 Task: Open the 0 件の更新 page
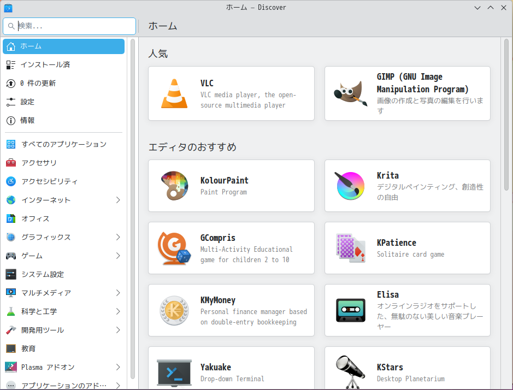(64, 84)
